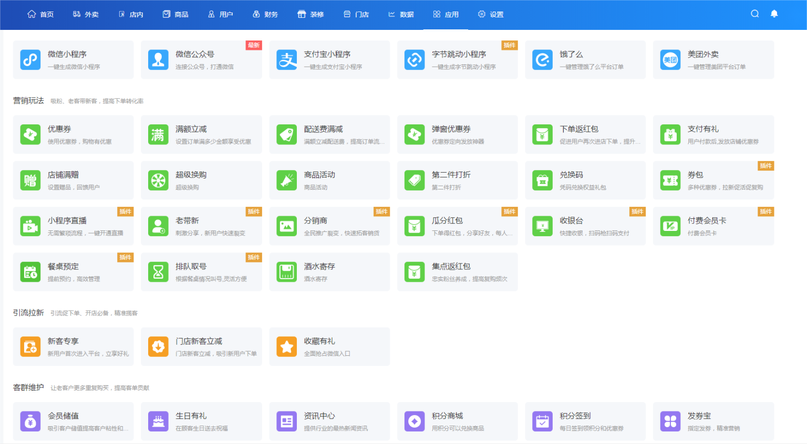Open the 酒水寄存 feature
807x444 pixels.
coord(329,271)
